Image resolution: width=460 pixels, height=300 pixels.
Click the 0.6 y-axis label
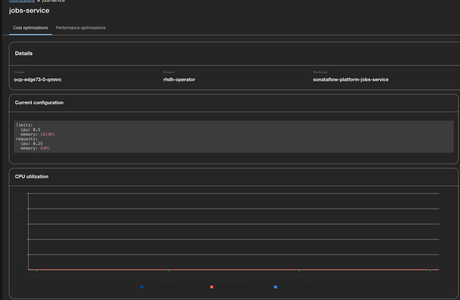coord(21,224)
